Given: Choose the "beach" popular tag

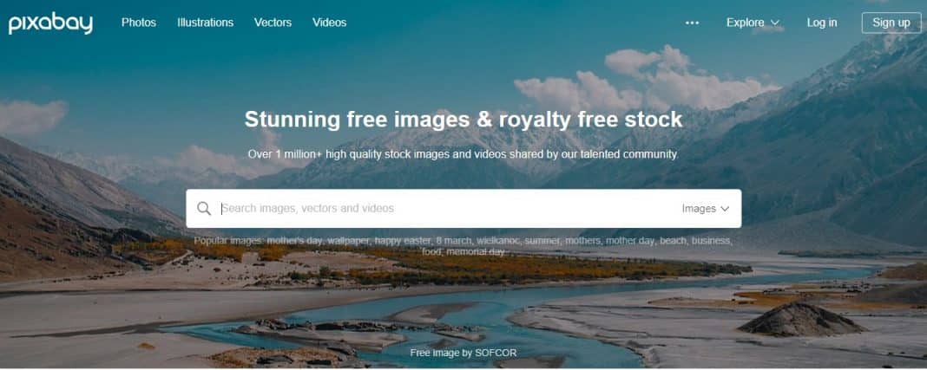Looking at the screenshot, I should [673, 241].
